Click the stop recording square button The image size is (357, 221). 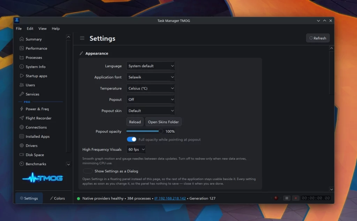pyautogui.click(x=287, y=198)
